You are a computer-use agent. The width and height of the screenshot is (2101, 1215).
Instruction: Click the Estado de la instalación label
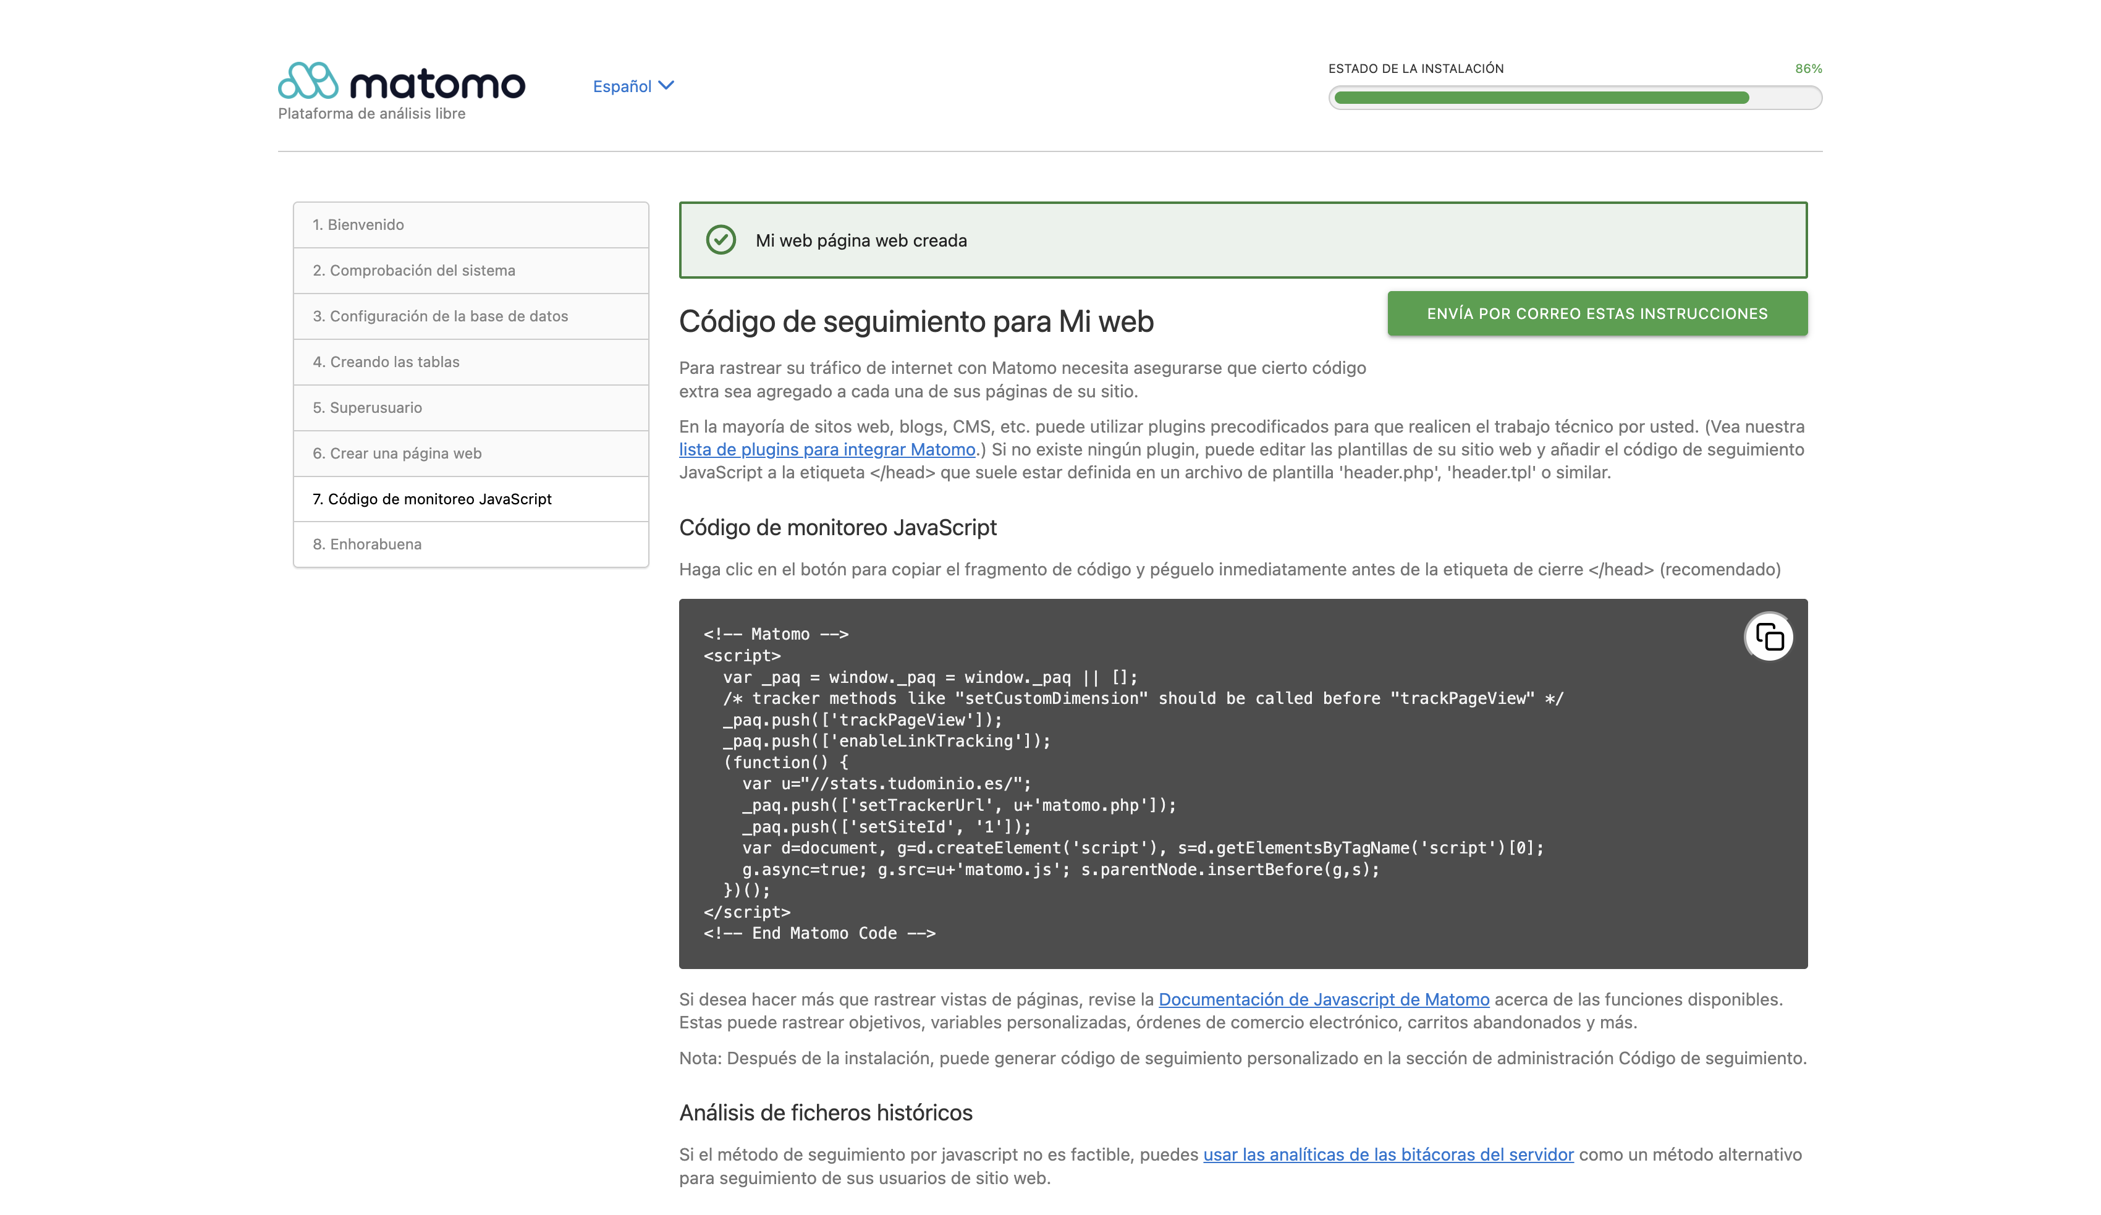tap(1416, 69)
